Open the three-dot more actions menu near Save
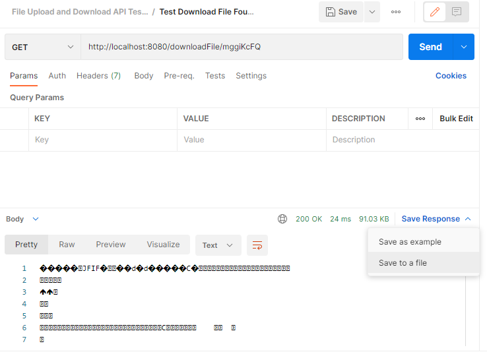487x354 pixels. coord(396,12)
